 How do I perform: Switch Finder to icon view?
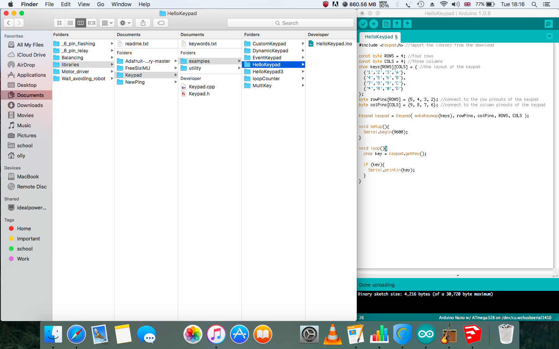coord(59,23)
